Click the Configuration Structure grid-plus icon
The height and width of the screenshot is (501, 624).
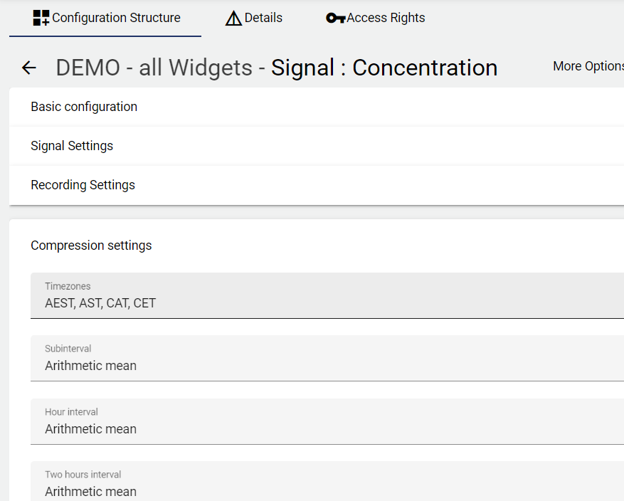point(41,19)
